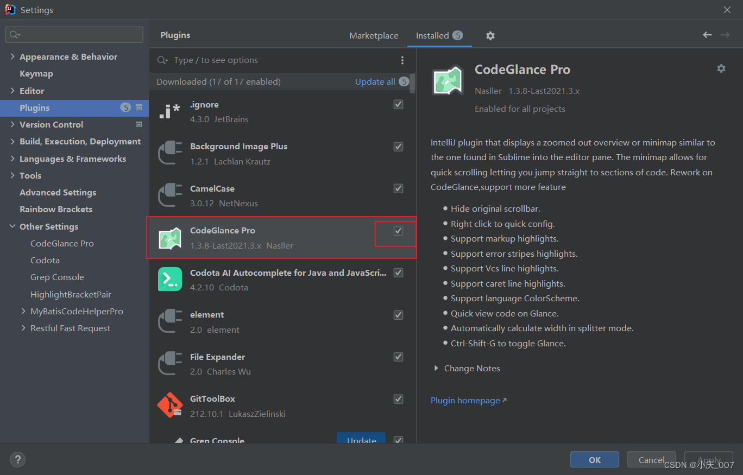Click the help question mark button
The width and height of the screenshot is (743, 475).
click(17, 459)
